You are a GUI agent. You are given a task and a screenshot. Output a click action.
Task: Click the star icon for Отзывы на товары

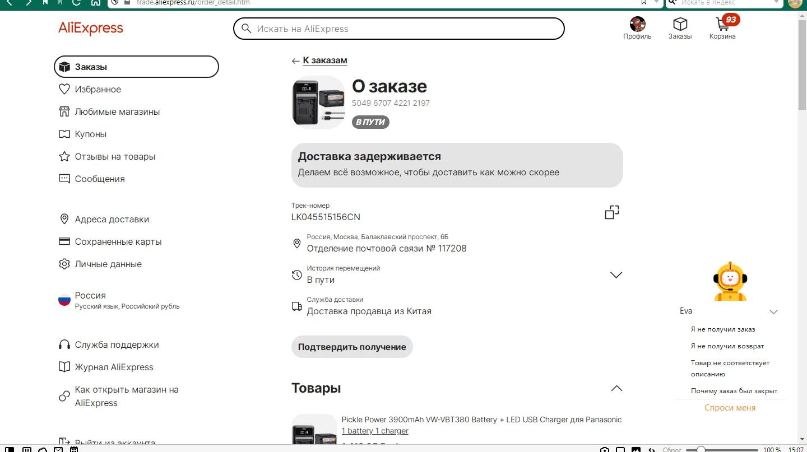pyautogui.click(x=64, y=156)
